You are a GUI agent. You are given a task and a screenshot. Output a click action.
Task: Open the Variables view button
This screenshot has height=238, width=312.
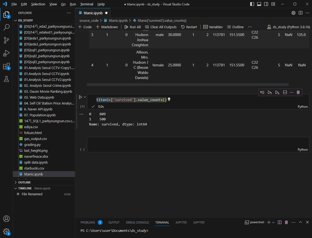click(x=213, y=27)
